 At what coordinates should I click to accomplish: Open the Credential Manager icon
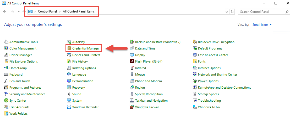tap(69, 48)
